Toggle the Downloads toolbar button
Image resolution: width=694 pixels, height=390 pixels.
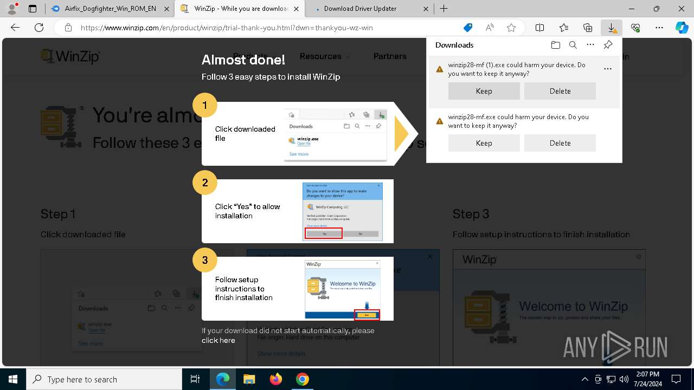(612, 28)
